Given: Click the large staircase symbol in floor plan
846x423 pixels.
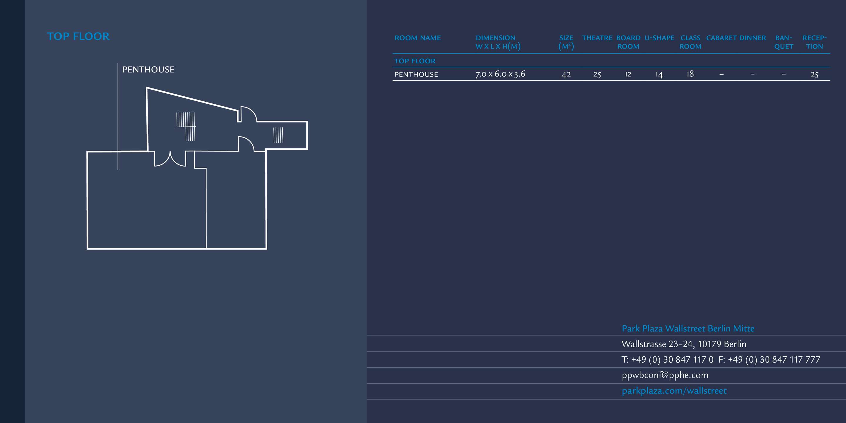Looking at the screenshot, I should 186,126.
